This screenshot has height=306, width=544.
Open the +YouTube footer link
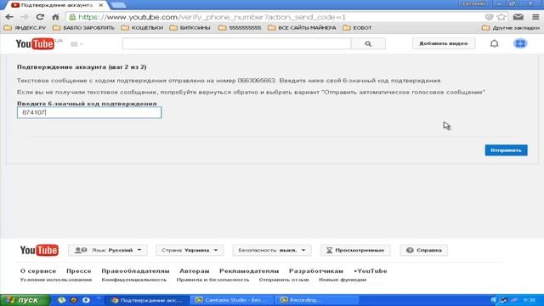(x=371, y=271)
